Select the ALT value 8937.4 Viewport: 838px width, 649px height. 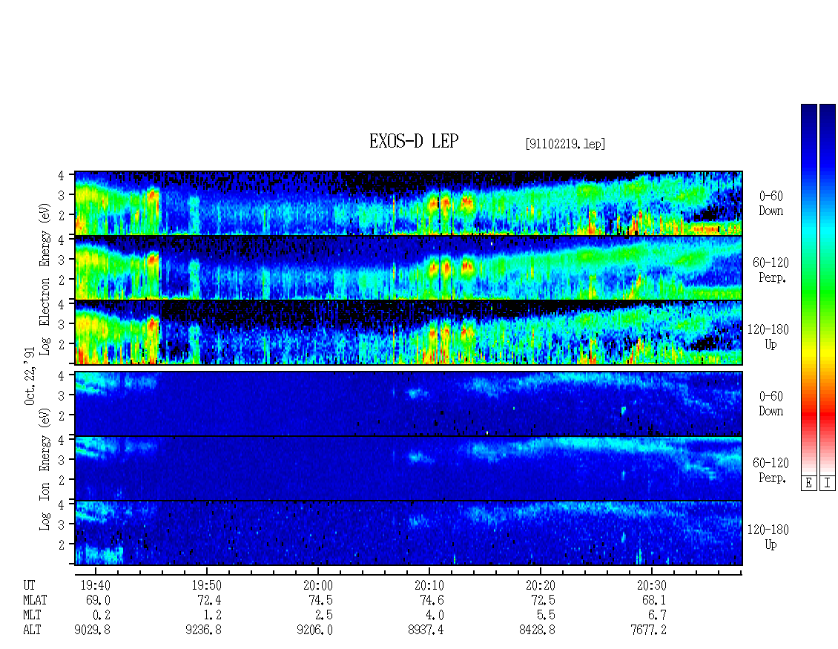(x=426, y=630)
